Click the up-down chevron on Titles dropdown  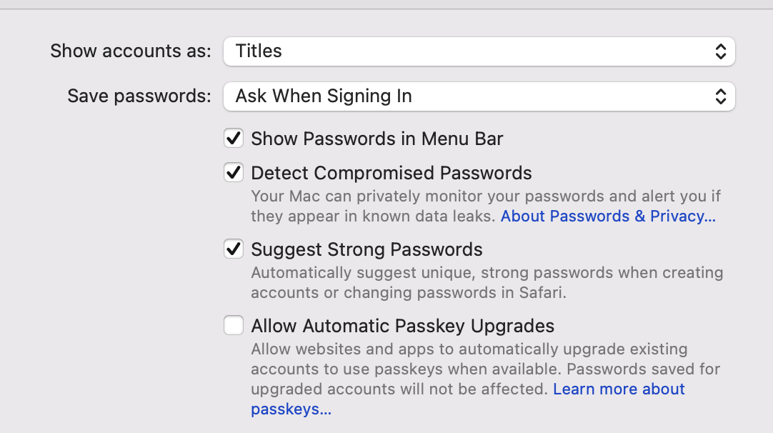coord(722,51)
